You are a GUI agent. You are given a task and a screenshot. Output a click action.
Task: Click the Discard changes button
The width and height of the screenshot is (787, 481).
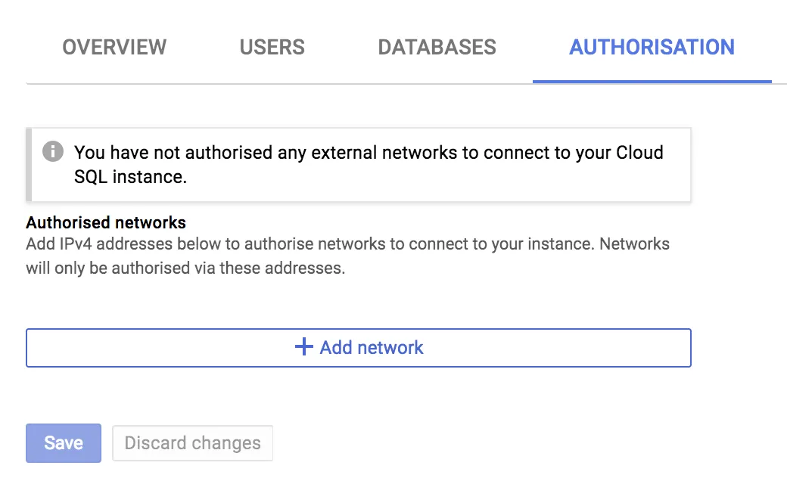pos(192,442)
